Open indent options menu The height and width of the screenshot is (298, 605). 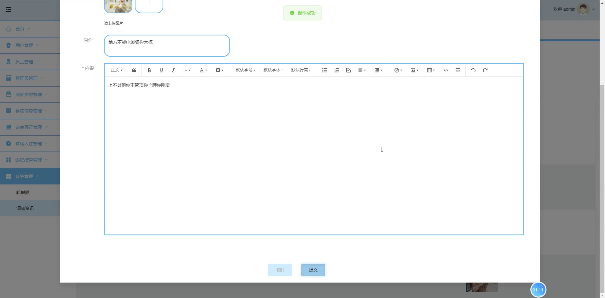point(378,70)
